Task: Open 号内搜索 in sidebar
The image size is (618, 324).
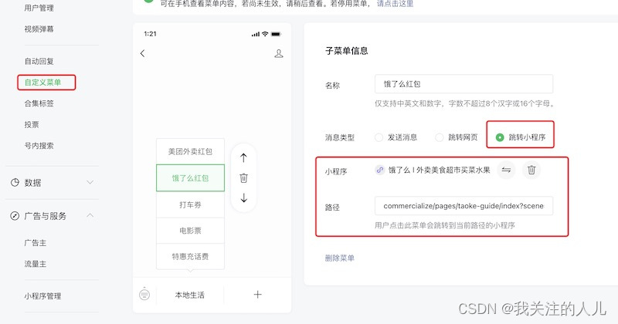Action: tap(39, 145)
